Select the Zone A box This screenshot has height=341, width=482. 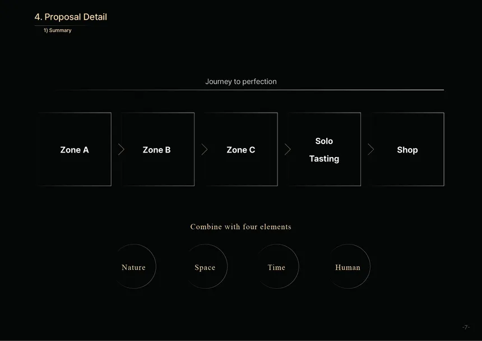click(x=75, y=149)
